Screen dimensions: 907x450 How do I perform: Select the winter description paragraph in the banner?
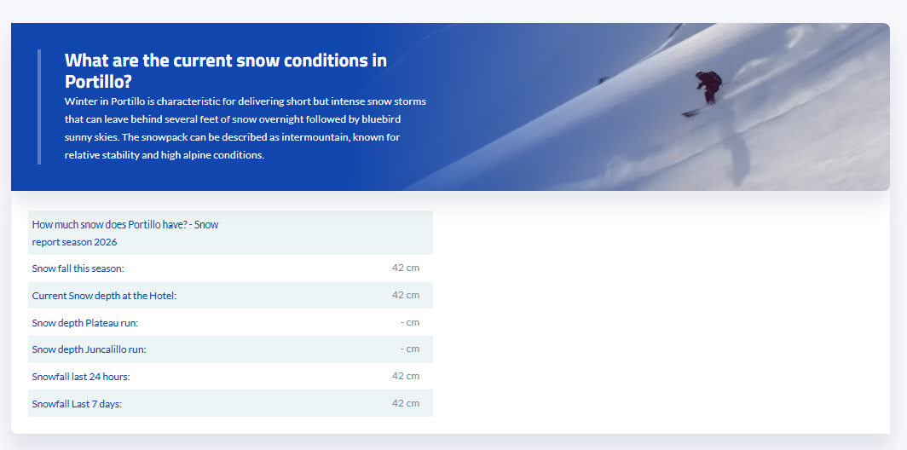pyautogui.click(x=246, y=129)
